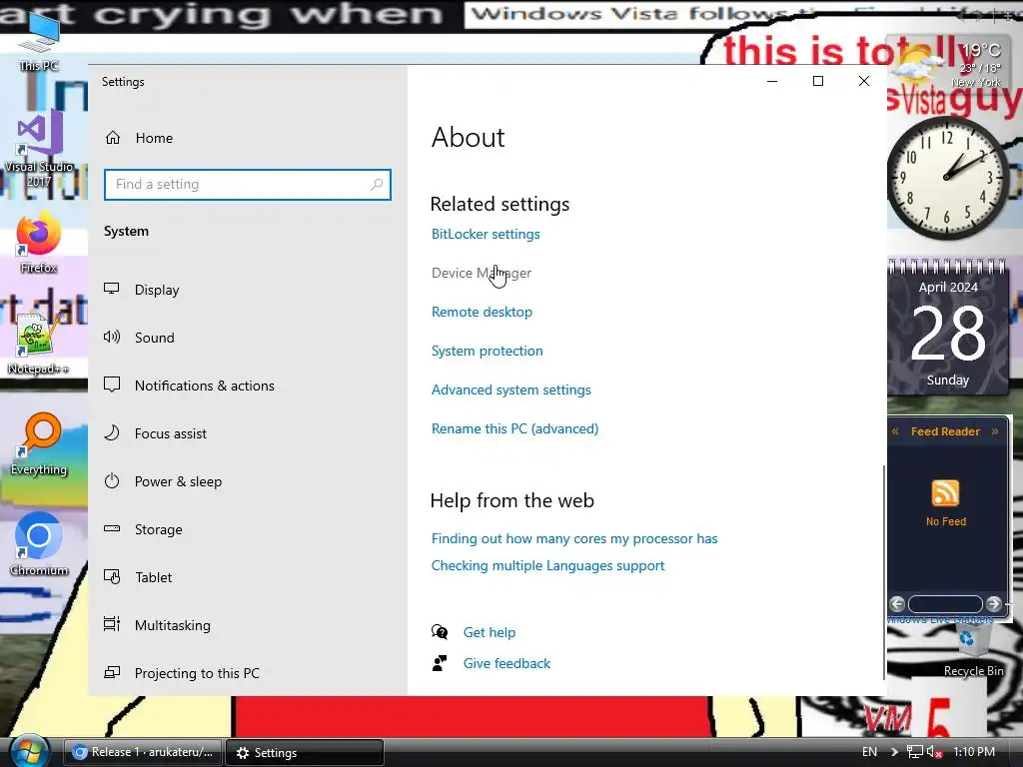Open the Recycle Bin icon
This screenshot has width=1023, height=767.
[x=973, y=651]
